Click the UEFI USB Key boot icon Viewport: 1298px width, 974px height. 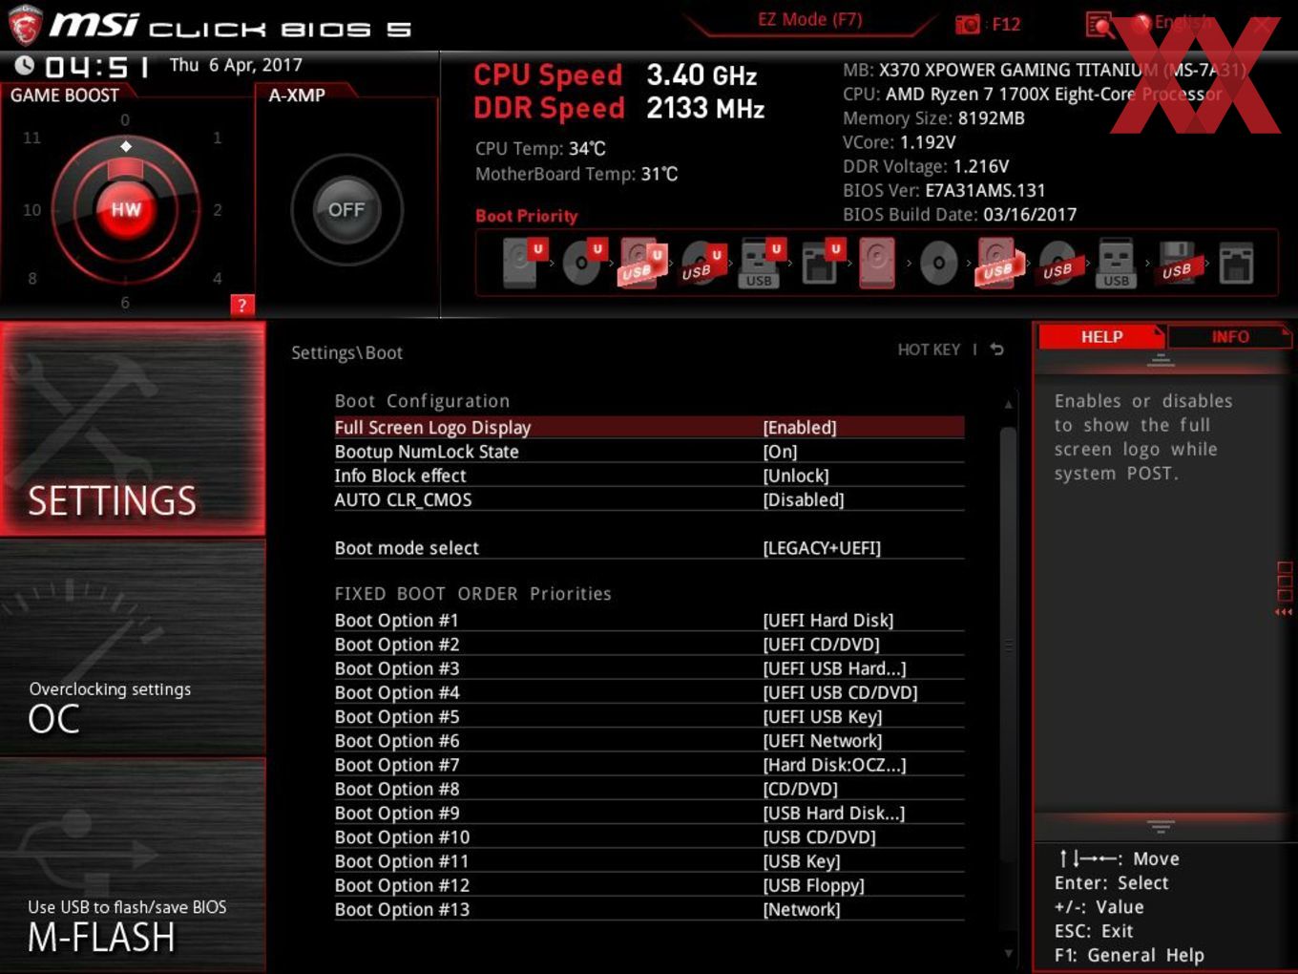click(x=762, y=263)
